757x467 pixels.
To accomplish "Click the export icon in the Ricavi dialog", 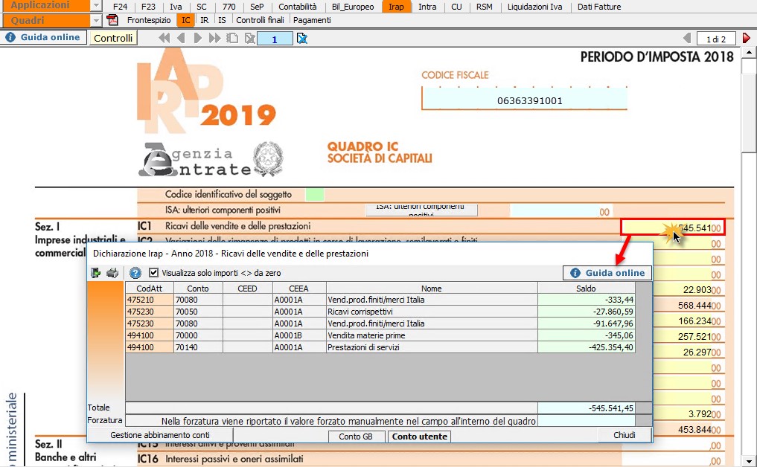I will coord(95,273).
